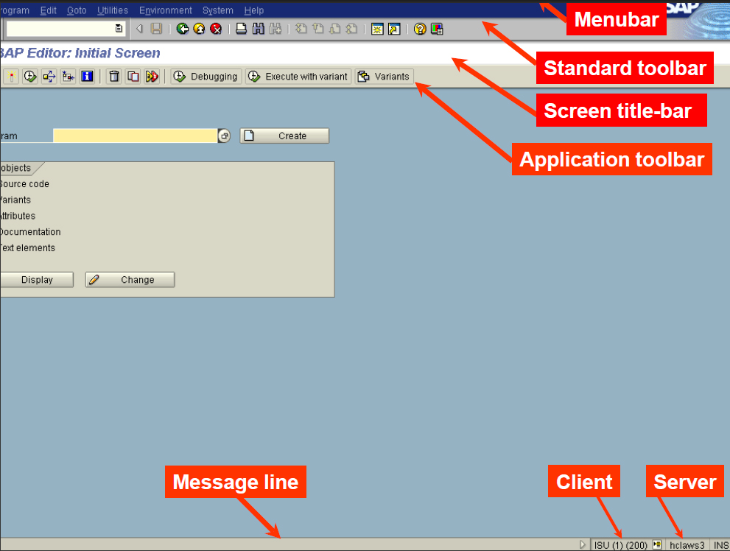Image resolution: width=730 pixels, height=551 pixels.
Task: Open the Environment menu
Action: pos(166,10)
